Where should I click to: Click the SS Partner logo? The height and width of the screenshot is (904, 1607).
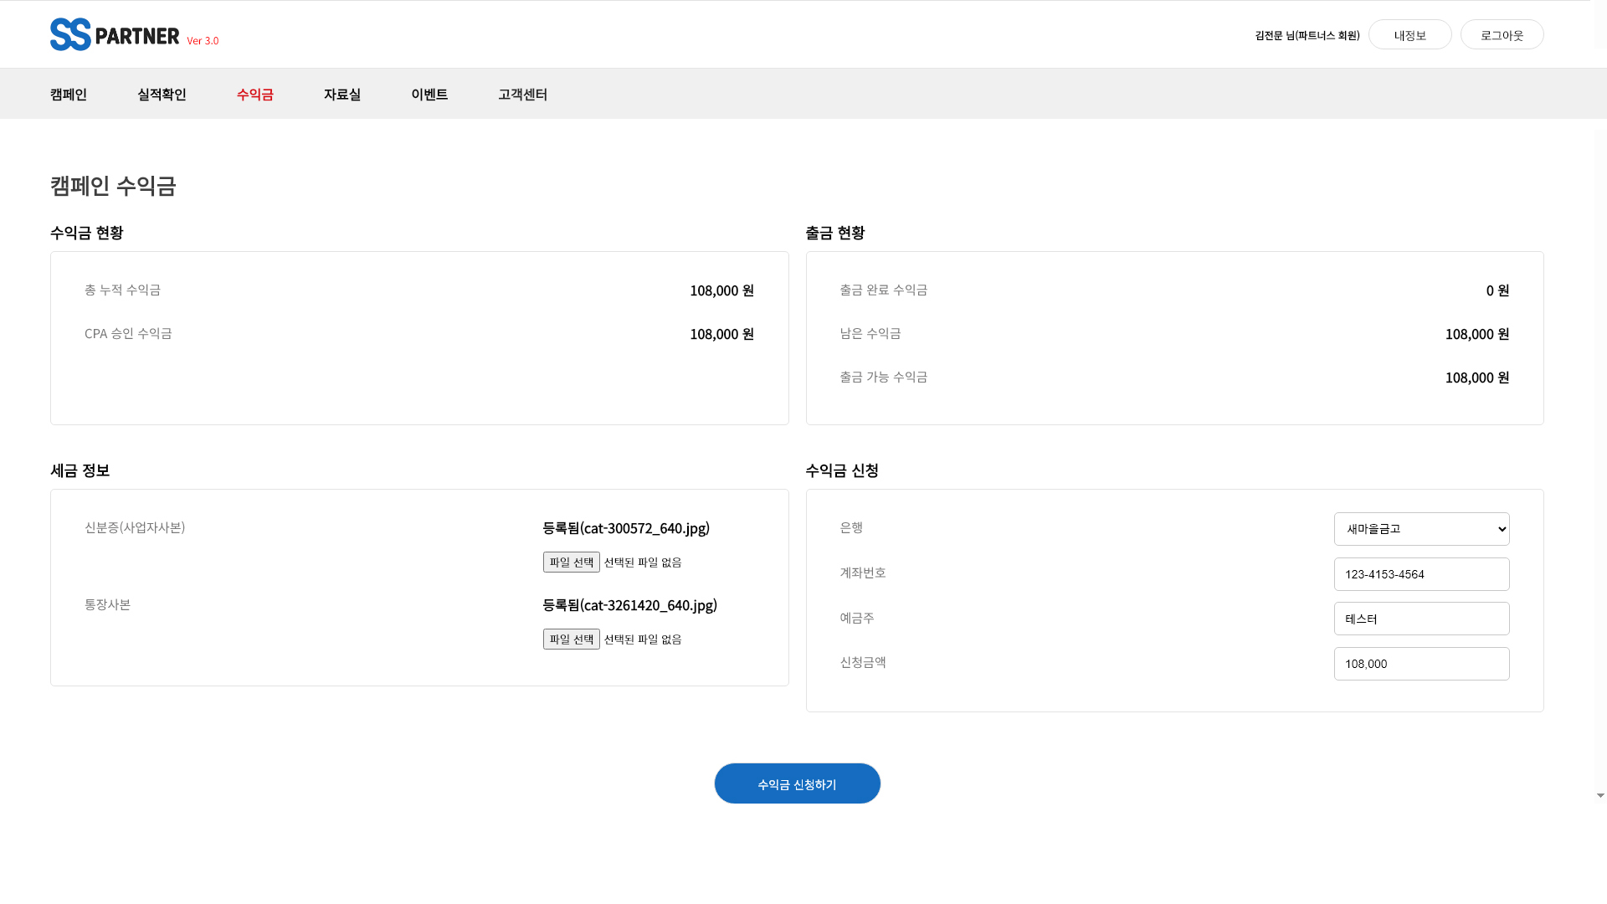coord(115,35)
